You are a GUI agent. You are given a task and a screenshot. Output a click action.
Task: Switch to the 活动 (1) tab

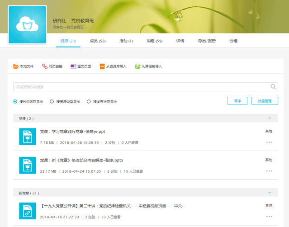tap(126, 41)
